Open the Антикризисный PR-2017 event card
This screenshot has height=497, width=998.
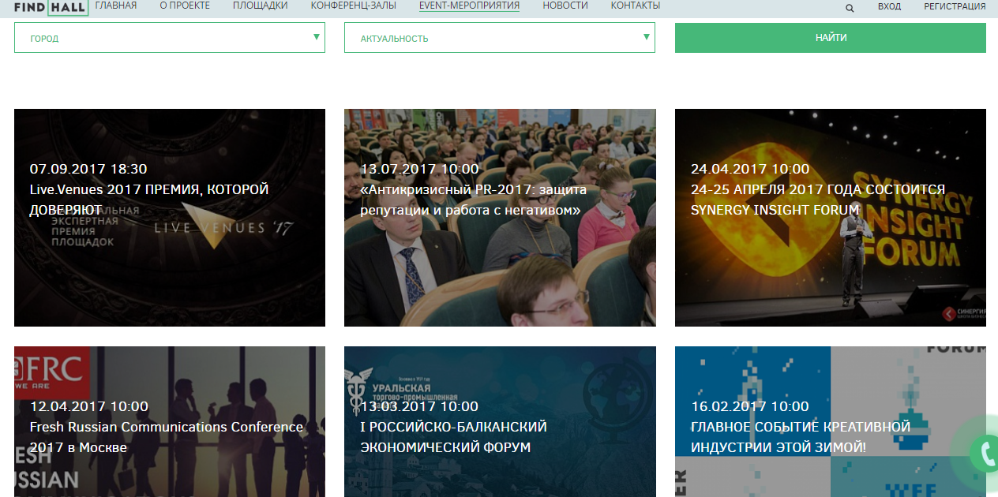point(500,218)
